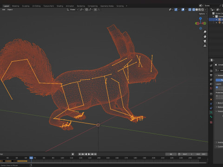Screen dimensions: 223x167
Task: Open the scene browse icon dropdown
Action: tap(201, 6)
